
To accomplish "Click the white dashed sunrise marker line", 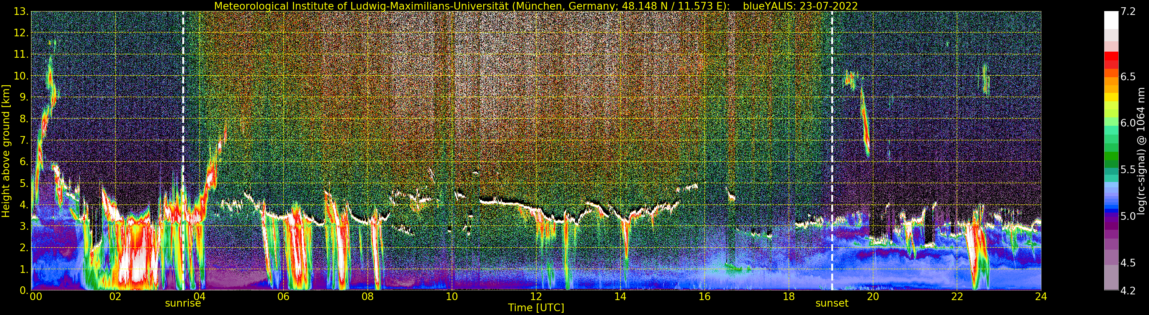I will click(x=183, y=151).
